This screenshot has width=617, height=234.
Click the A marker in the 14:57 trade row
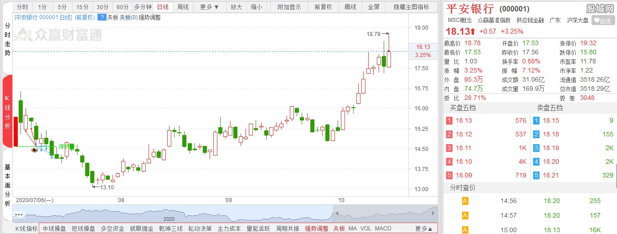[465, 215]
